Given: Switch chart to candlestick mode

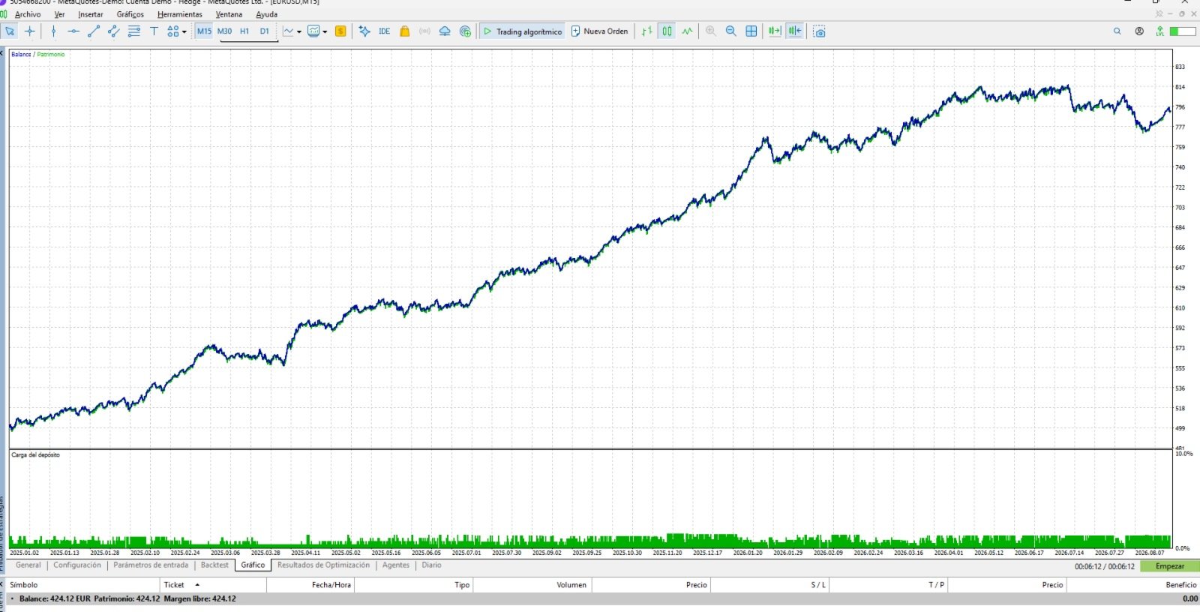Looking at the screenshot, I should click(x=667, y=31).
